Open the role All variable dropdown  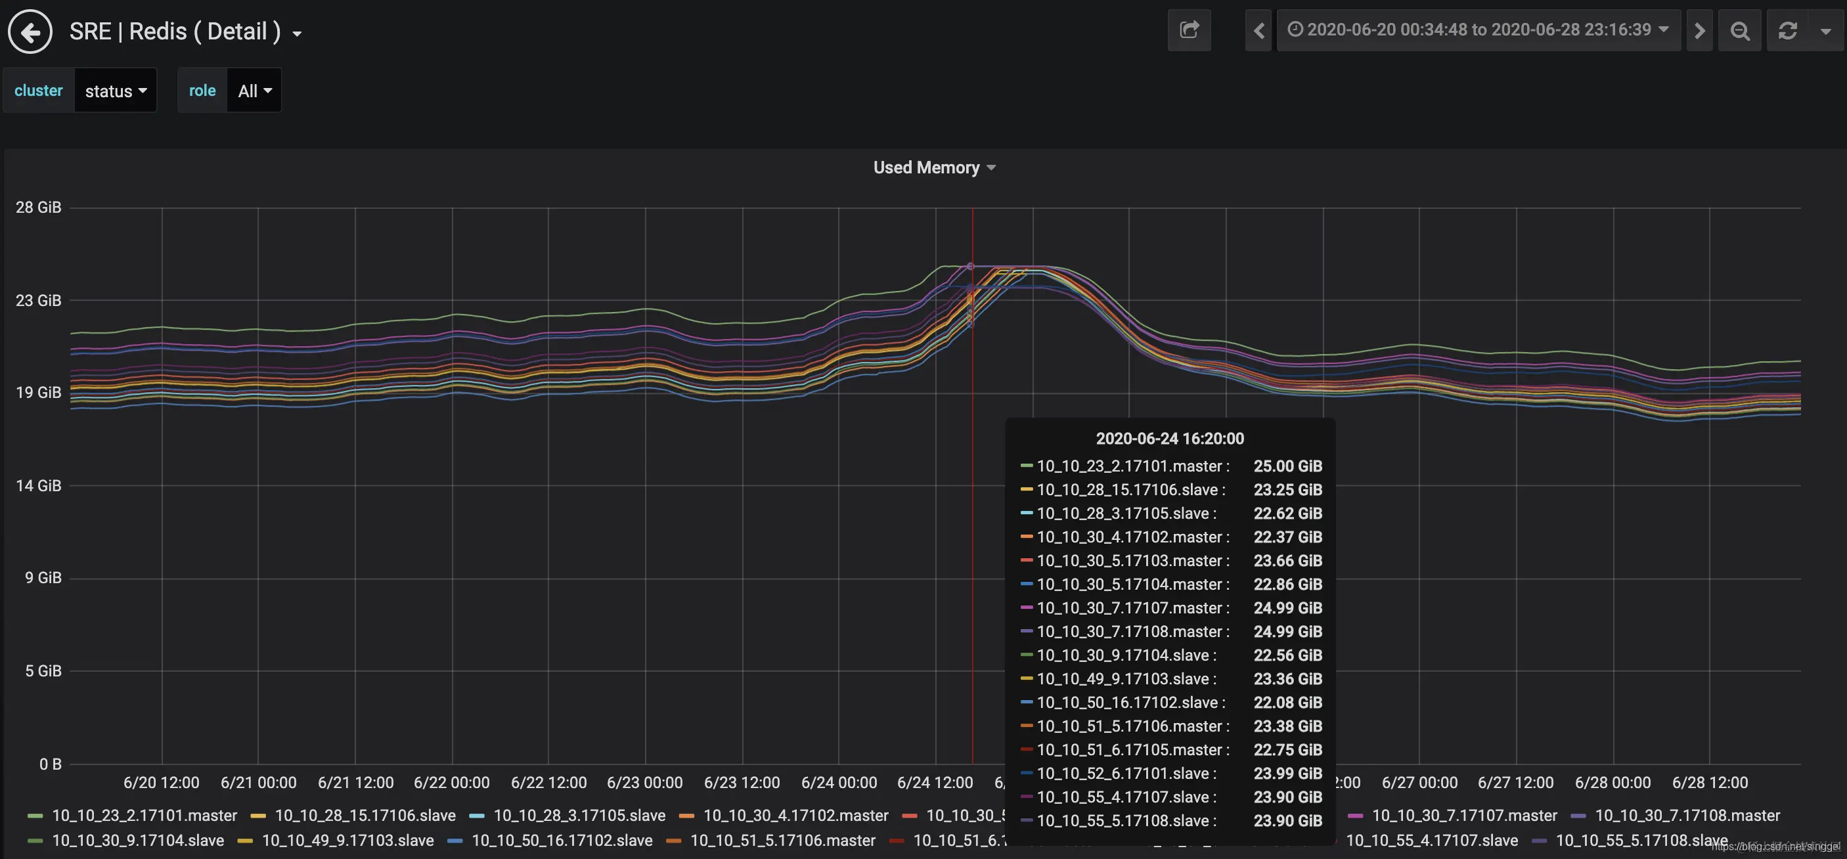coord(254,91)
